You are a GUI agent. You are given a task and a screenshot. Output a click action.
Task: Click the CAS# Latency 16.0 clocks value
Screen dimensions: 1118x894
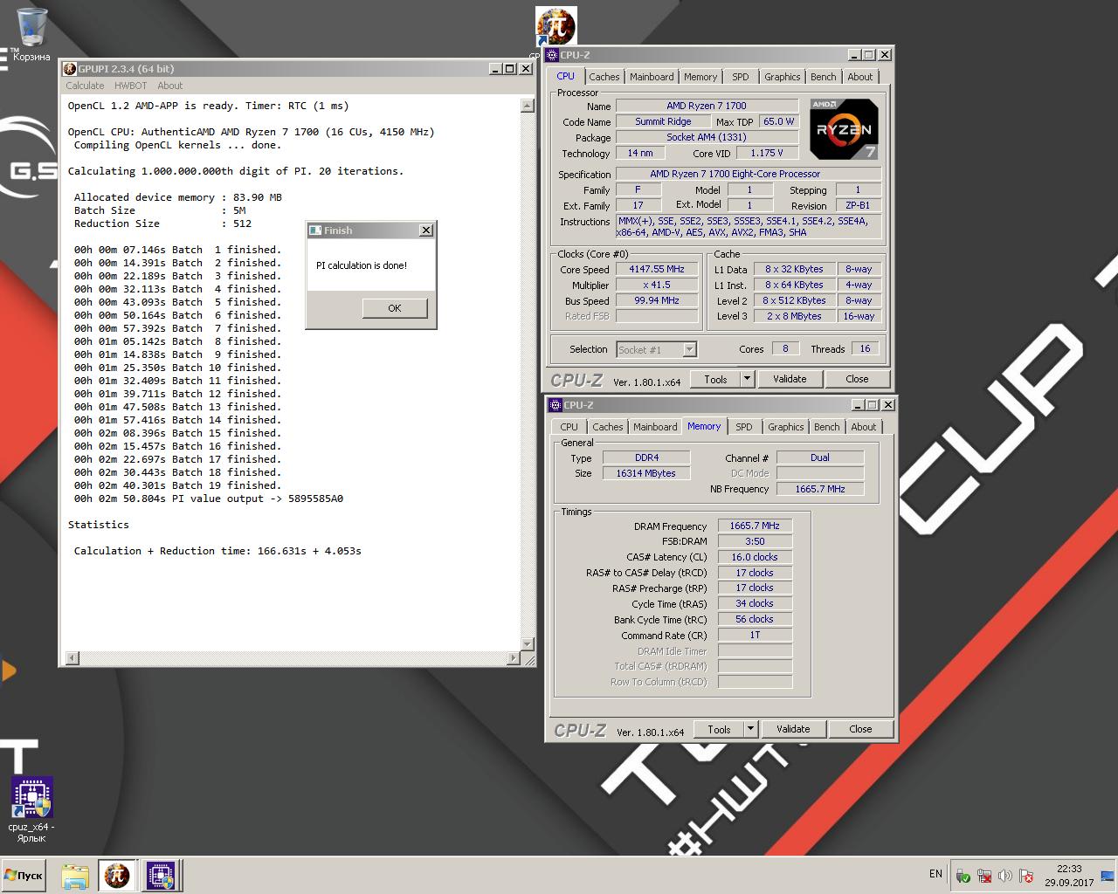coord(755,557)
